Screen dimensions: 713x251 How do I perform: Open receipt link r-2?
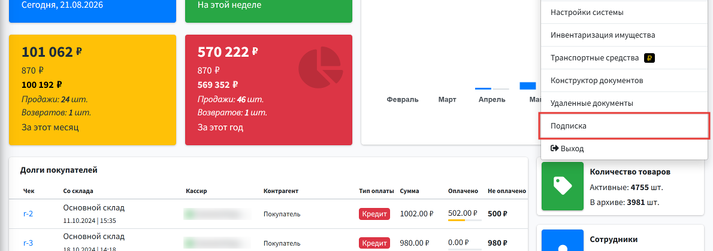[x=28, y=214]
